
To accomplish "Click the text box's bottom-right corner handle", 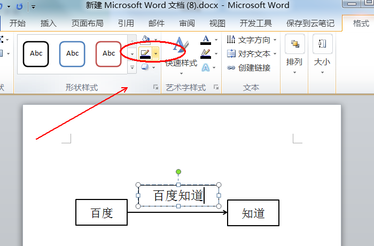I will click(219, 206).
